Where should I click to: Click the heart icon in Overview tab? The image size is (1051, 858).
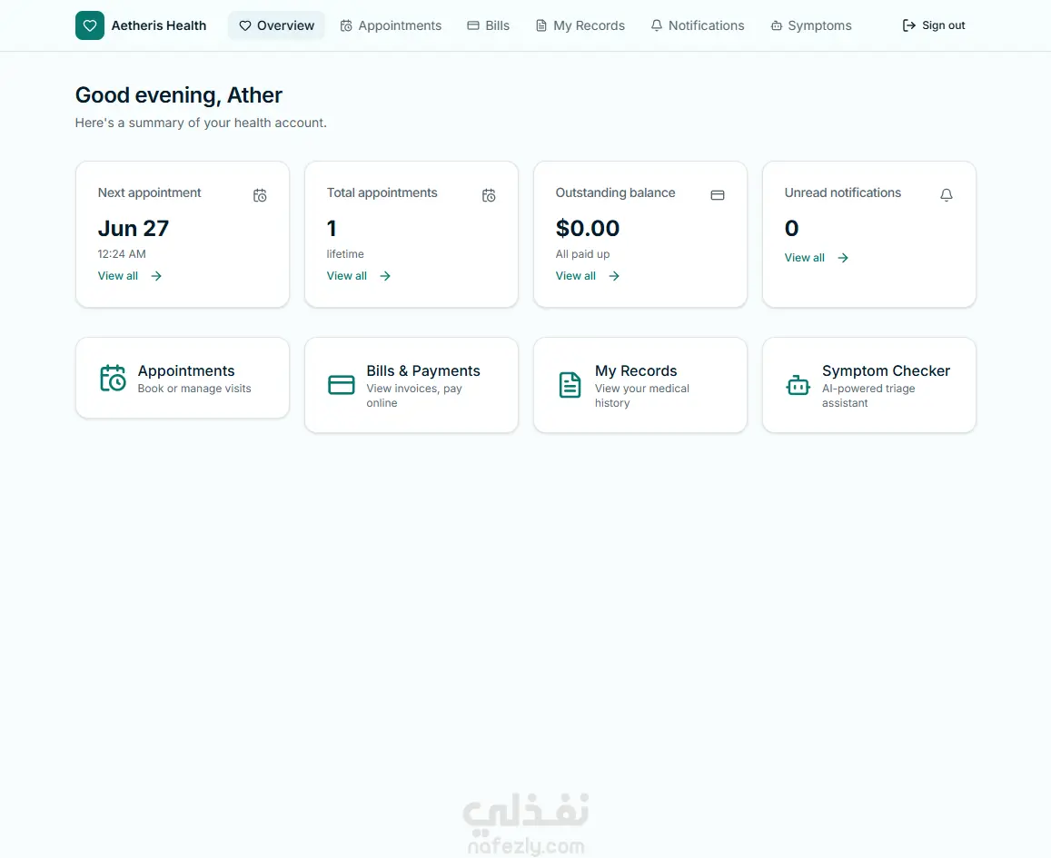coord(245,25)
